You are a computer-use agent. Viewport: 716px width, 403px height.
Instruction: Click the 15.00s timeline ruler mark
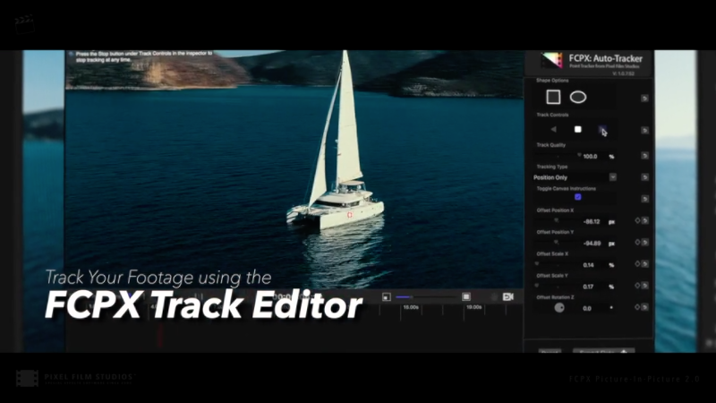411,307
